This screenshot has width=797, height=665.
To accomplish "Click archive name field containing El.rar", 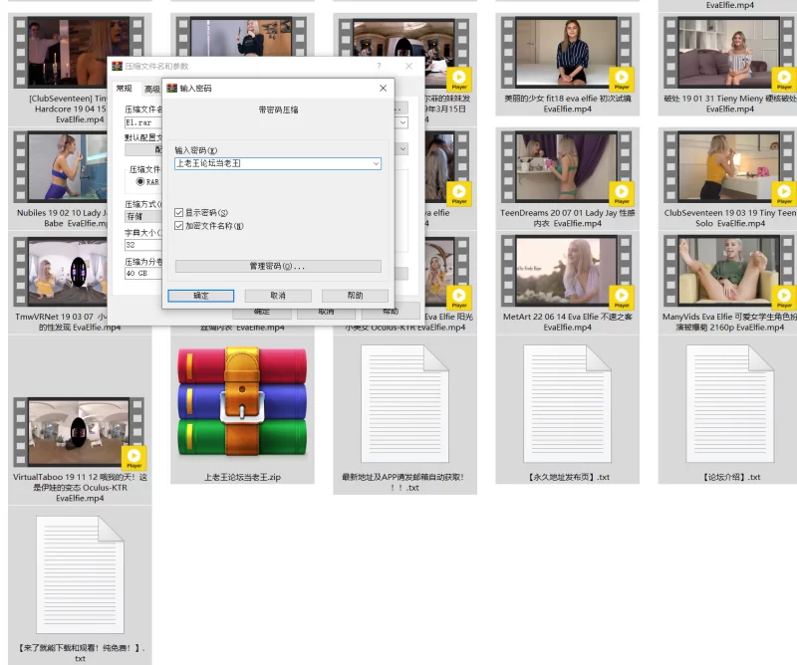I will pyautogui.click(x=143, y=122).
